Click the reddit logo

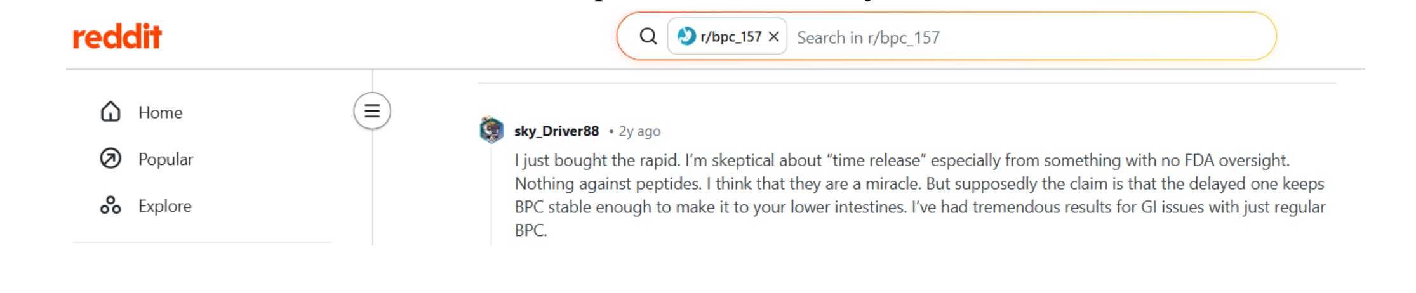(x=117, y=37)
